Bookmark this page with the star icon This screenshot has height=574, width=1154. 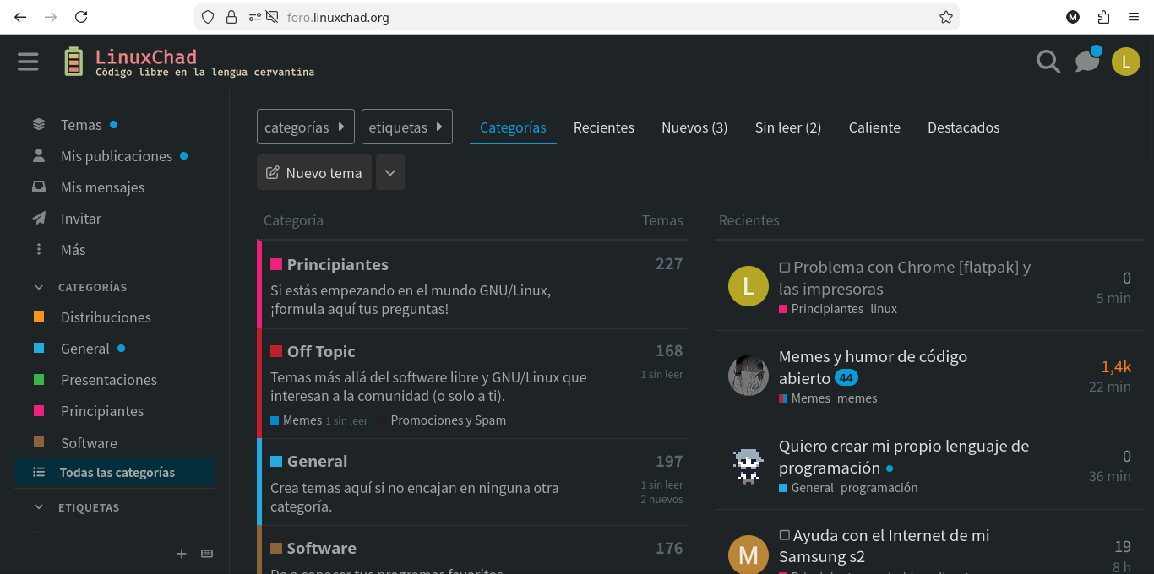tap(945, 17)
